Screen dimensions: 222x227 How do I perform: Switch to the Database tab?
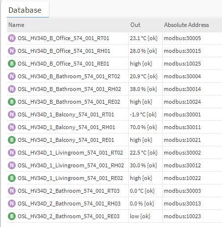[x=25, y=10]
